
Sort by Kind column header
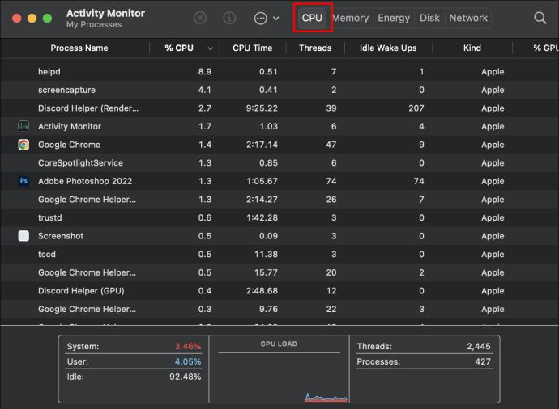coord(472,48)
